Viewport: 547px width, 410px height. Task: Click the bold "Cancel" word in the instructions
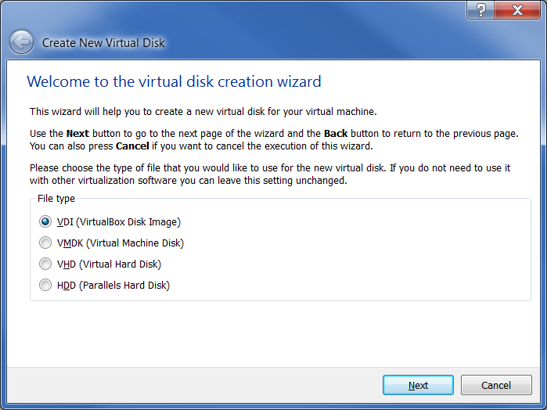133,146
